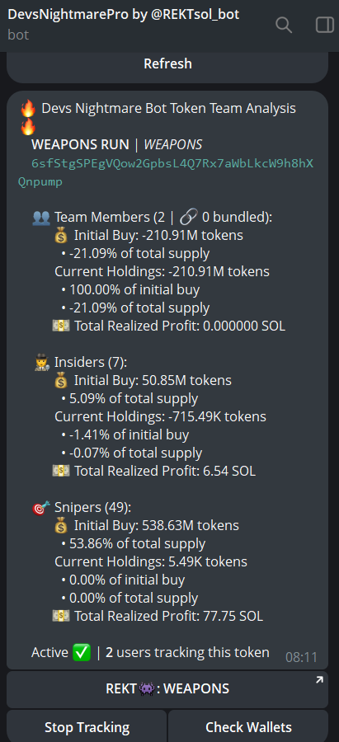The height and width of the screenshot is (742, 339).
Task: Open the DevsNightmarePro chat header
Action: 123,25
